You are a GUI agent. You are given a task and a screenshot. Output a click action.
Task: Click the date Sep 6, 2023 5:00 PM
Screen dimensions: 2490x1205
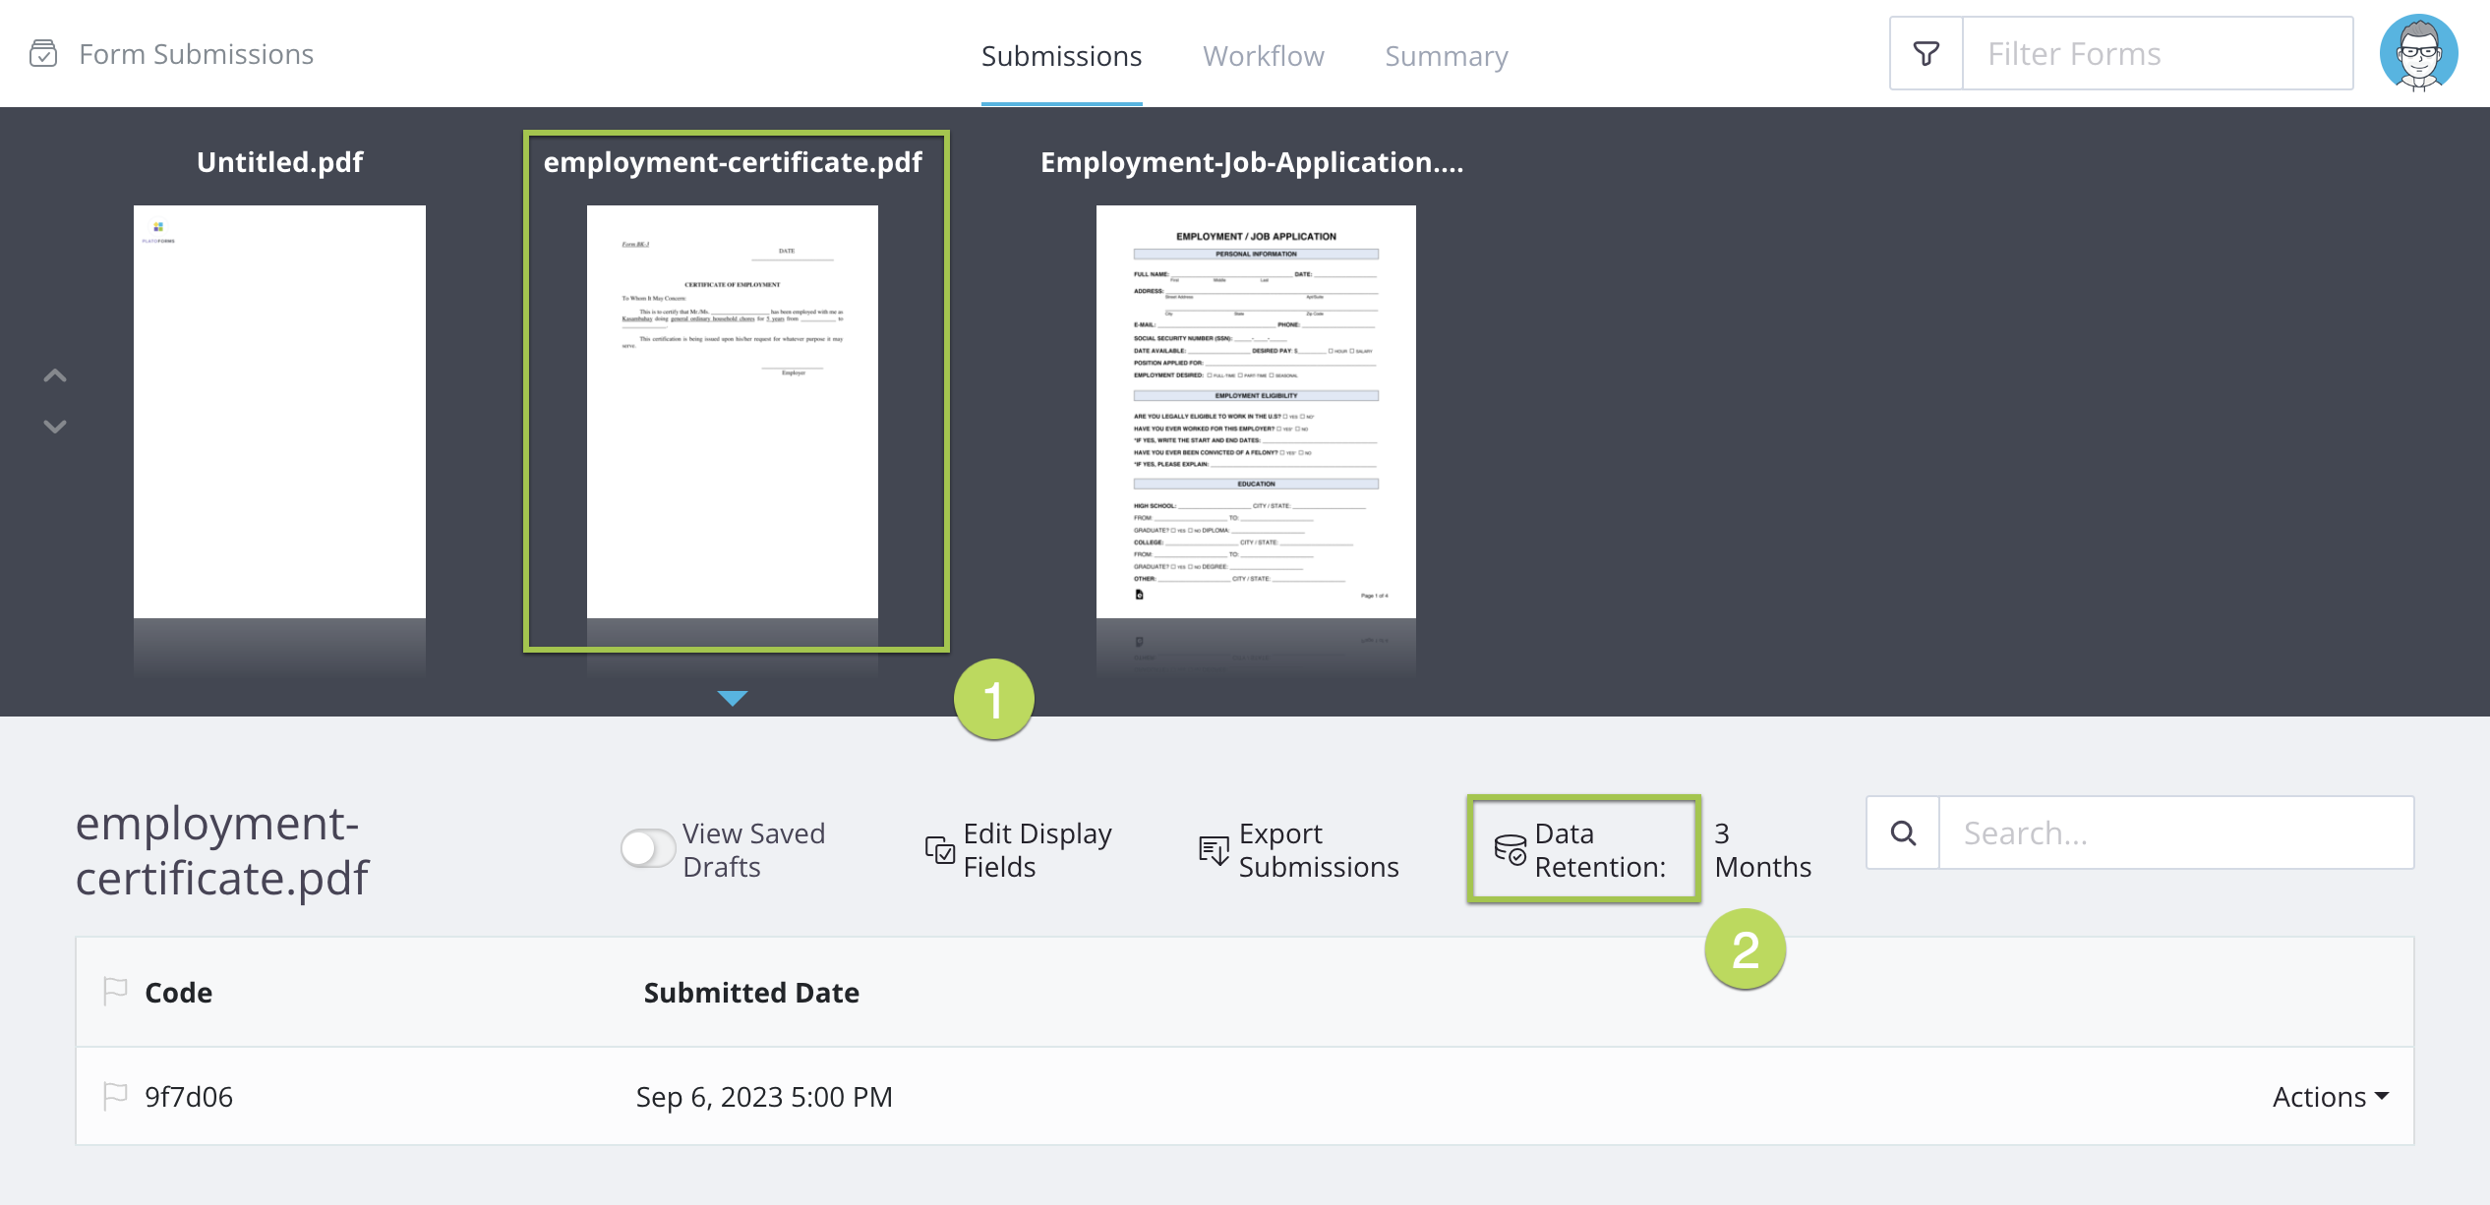(x=764, y=1096)
